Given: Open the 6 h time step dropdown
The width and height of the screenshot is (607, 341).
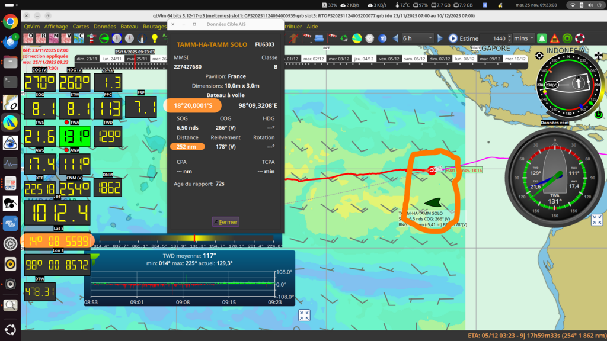Looking at the screenshot, I should pyautogui.click(x=417, y=38).
